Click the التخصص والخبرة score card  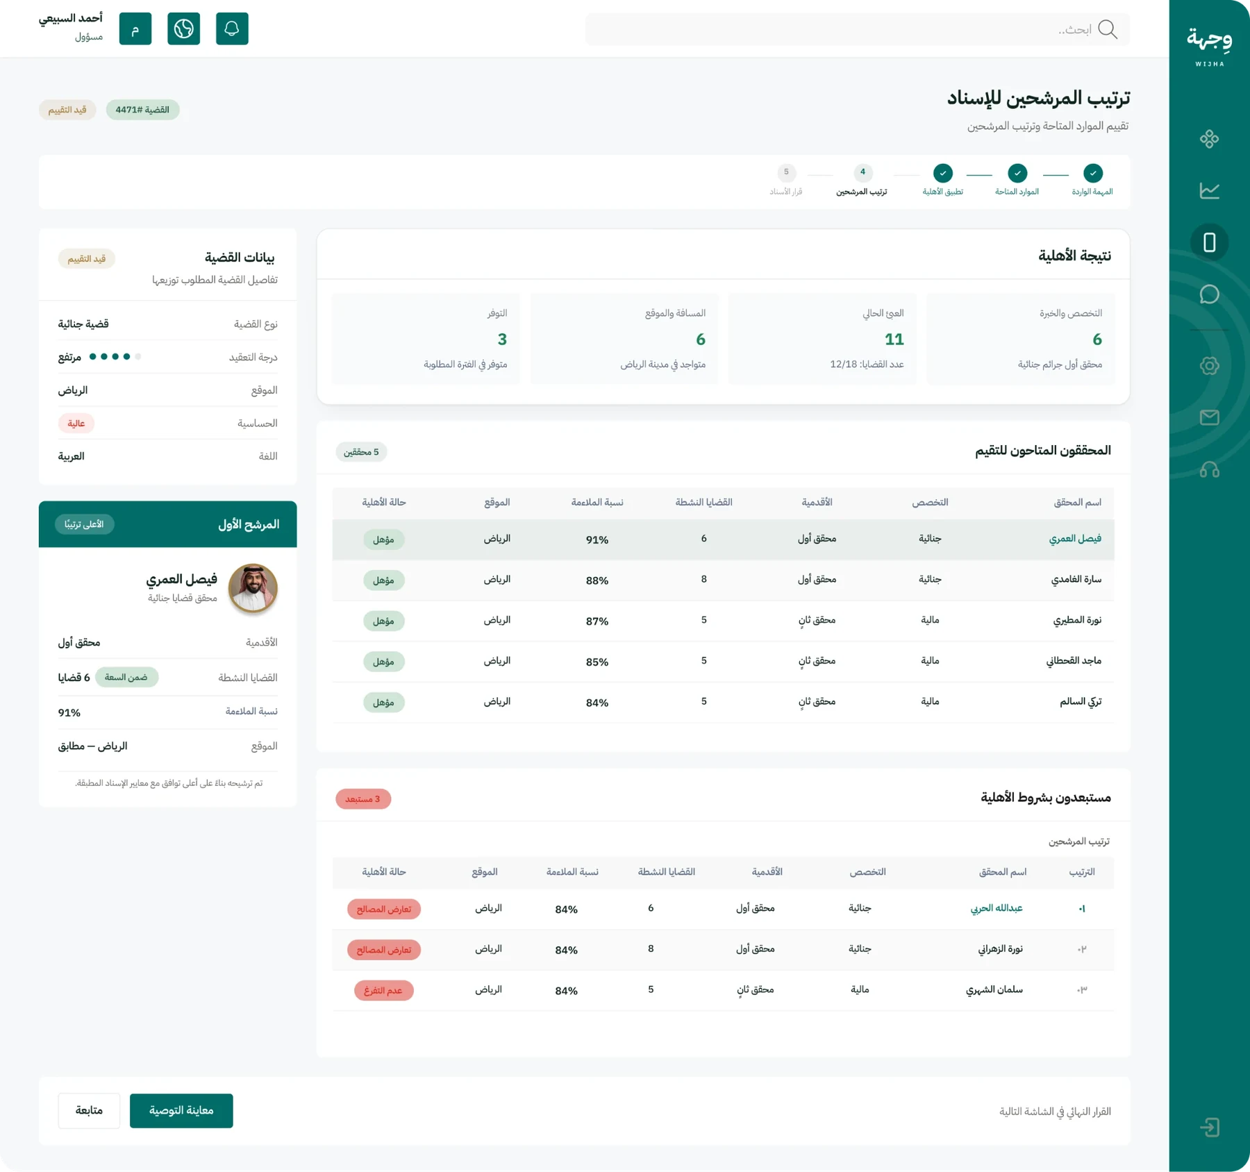tap(1021, 339)
